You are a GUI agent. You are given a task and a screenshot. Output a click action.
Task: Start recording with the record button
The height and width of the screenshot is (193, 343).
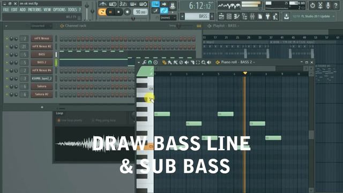[x=127, y=12]
